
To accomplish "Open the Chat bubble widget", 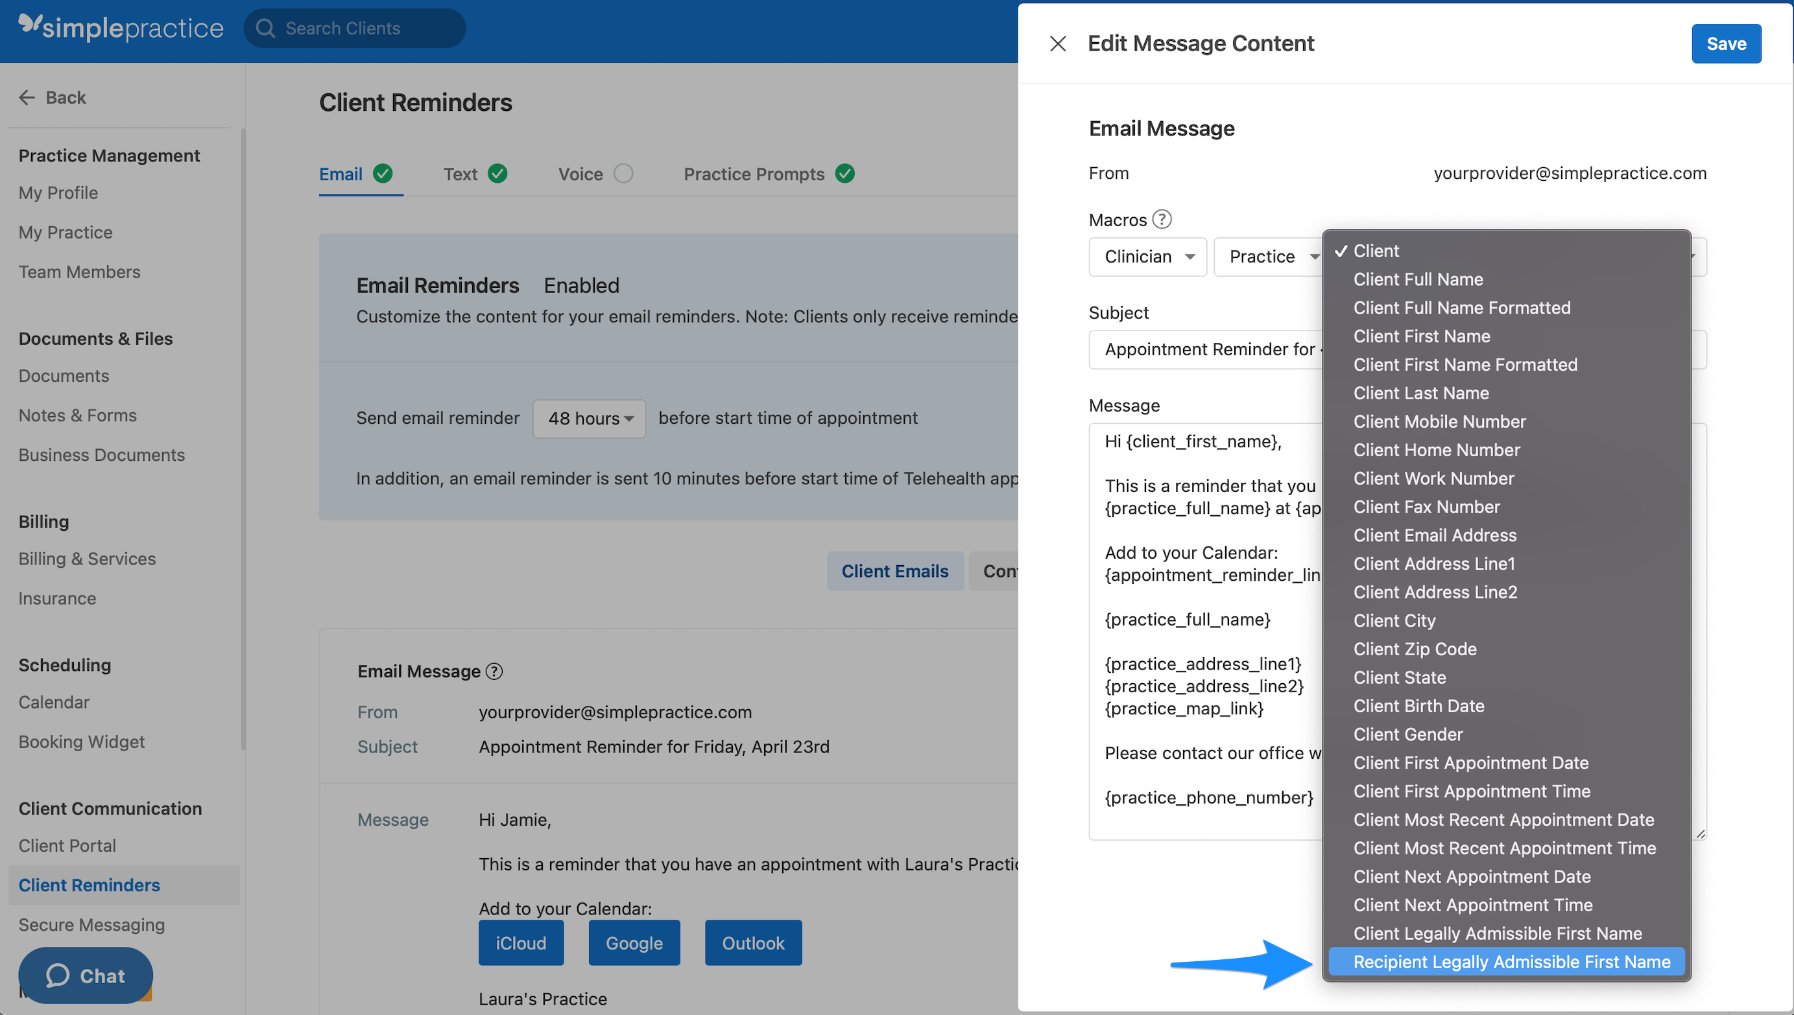I will [x=86, y=975].
